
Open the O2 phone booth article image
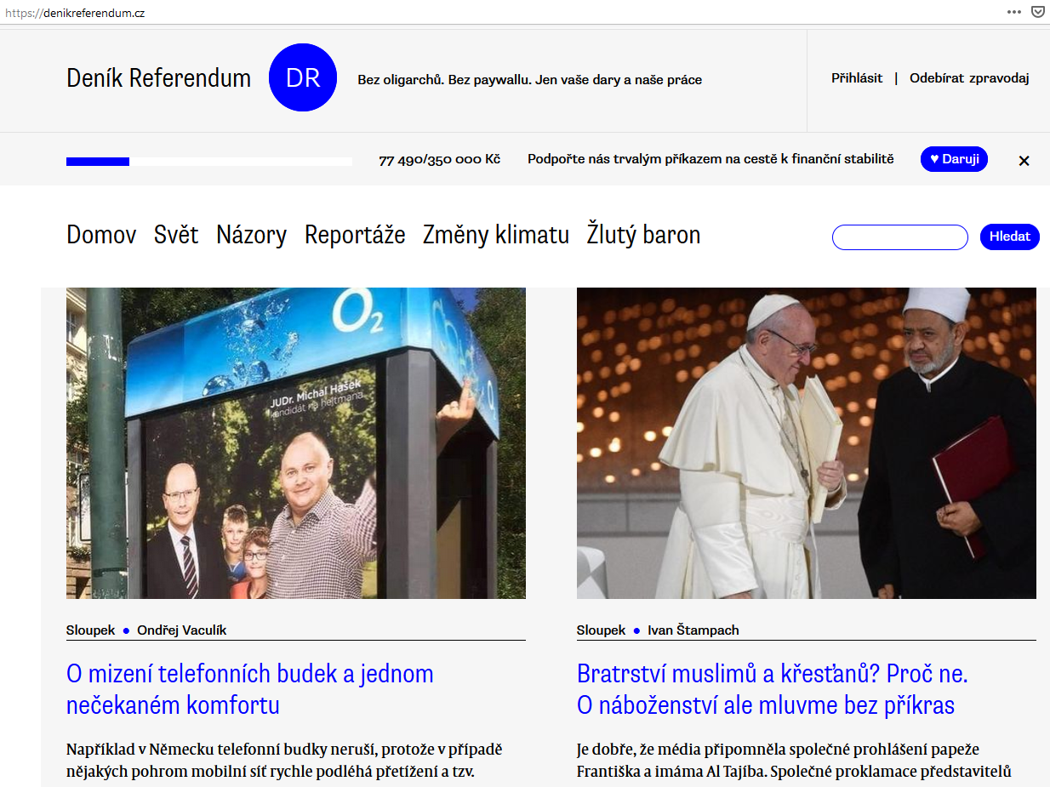click(296, 443)
